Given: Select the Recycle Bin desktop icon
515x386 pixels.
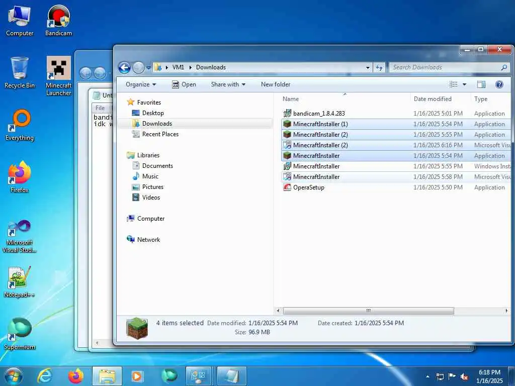Looking at the screenshot, I should tap(20, 72).
